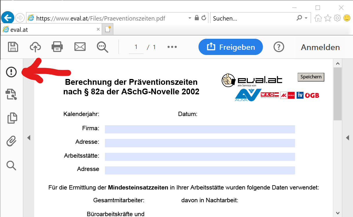Maximize the browser window
The height and width of the screenshot is (217, 353).
pos(318,8)
